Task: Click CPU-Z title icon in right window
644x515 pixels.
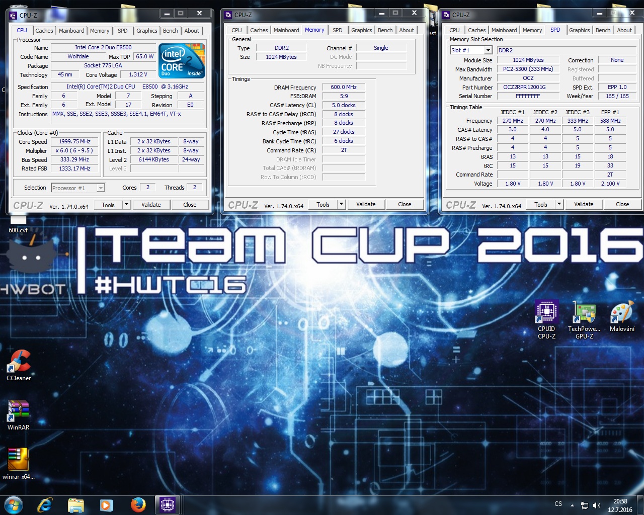Action: click(446, 15)
